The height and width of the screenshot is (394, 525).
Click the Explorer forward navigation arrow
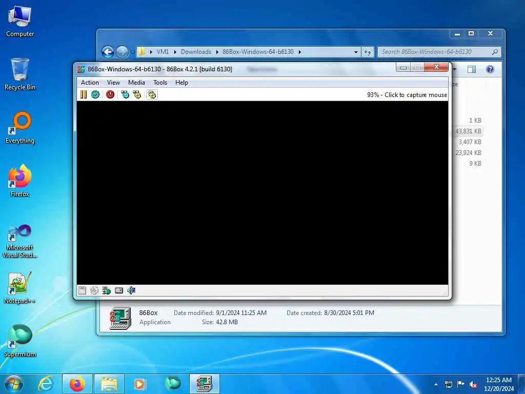122,52
